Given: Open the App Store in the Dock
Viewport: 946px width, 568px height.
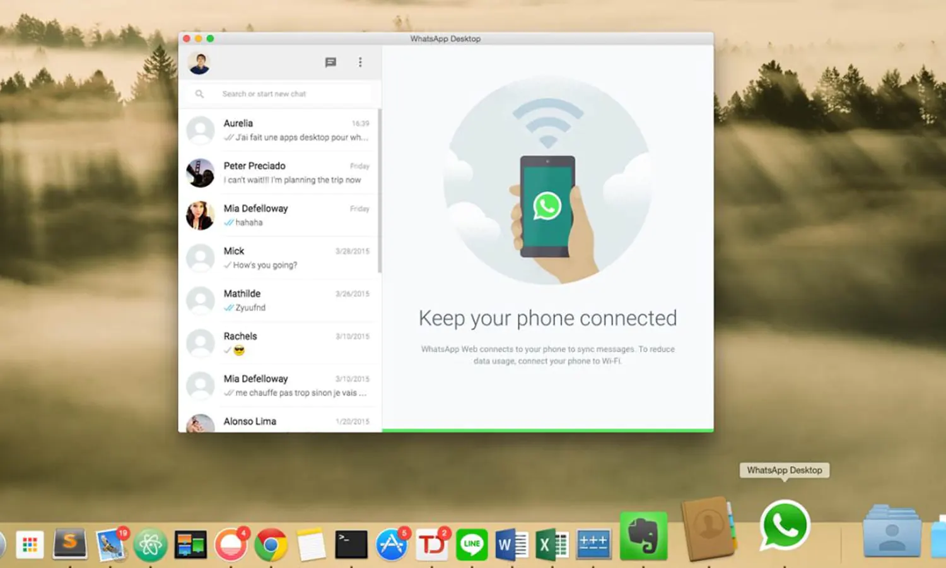Looking at the screenshot, I should pos(392,544).
